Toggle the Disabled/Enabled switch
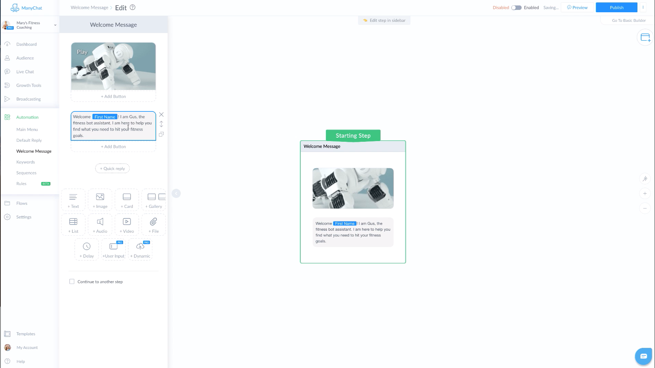This screenshot has height=368, width=655. coord(516,7)
